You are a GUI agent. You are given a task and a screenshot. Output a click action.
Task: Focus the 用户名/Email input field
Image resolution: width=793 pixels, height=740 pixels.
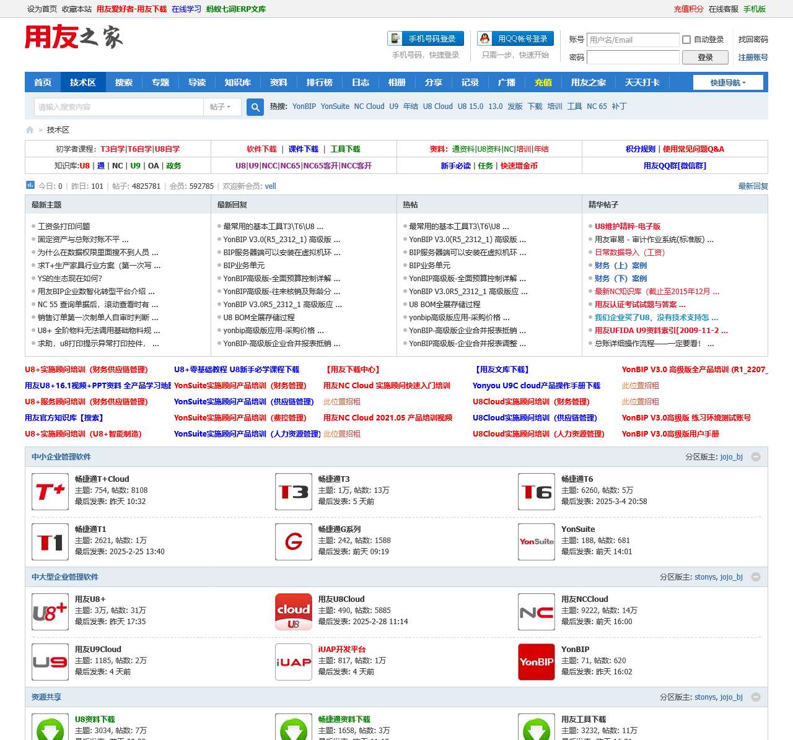tap(633, 40)
